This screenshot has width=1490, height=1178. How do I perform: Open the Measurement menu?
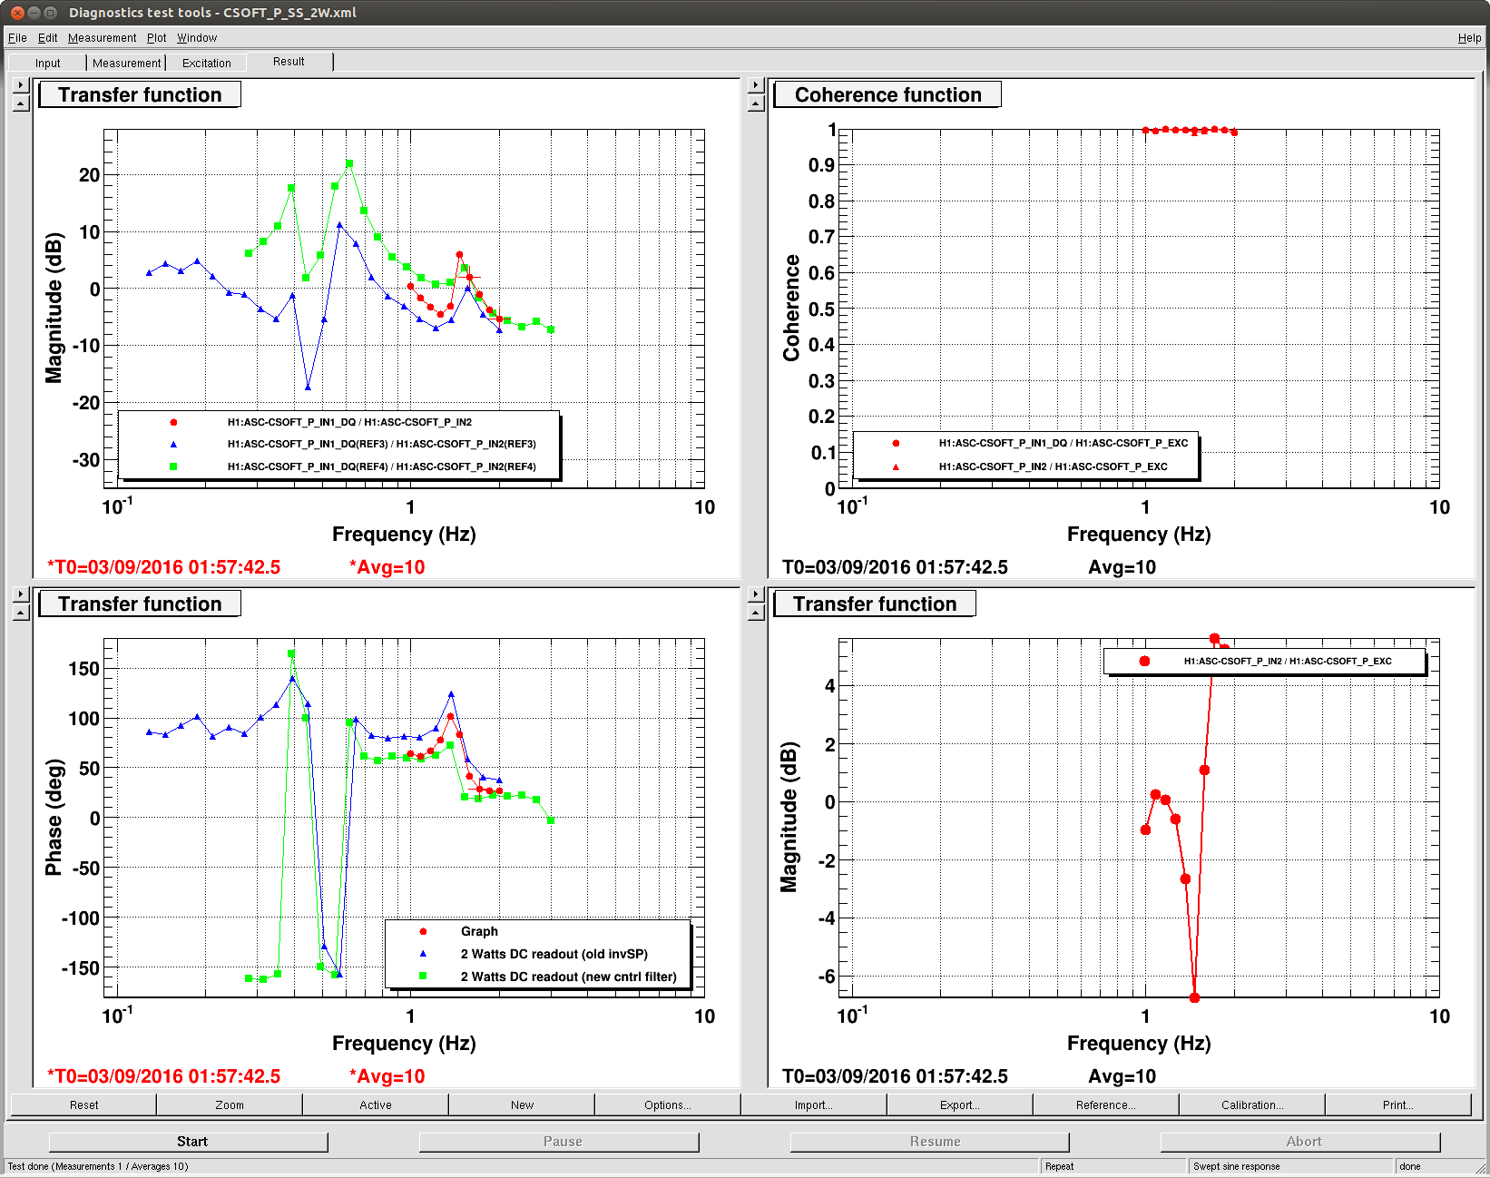(103, 38)
